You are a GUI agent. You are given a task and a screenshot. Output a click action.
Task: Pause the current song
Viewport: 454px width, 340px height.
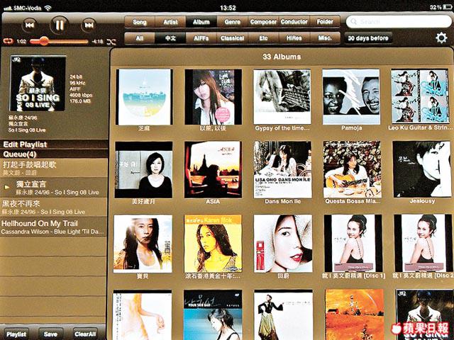(x=60, y=25)
